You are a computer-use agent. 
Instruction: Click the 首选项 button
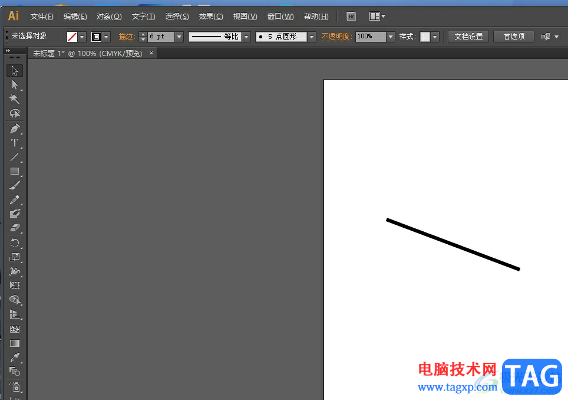pos(514,37)
